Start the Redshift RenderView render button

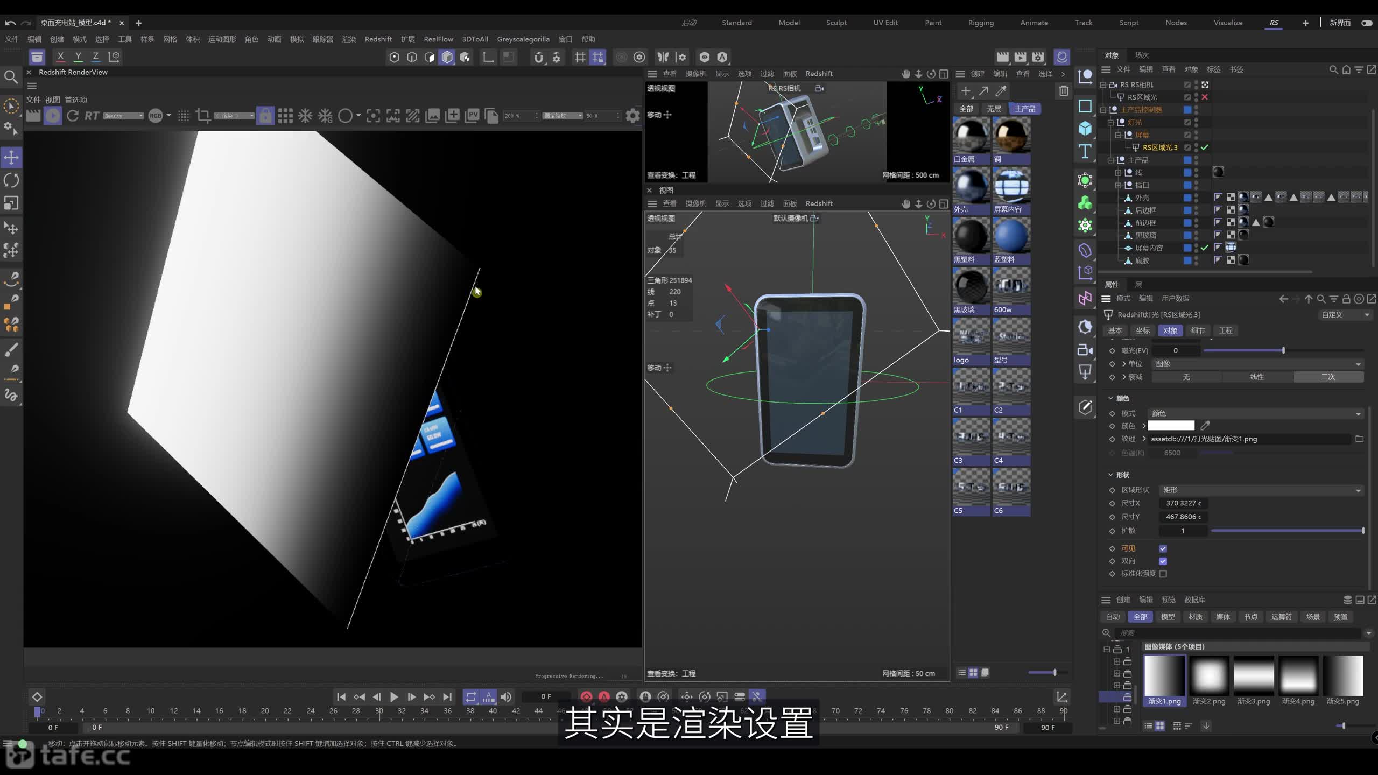pos(53,116)
